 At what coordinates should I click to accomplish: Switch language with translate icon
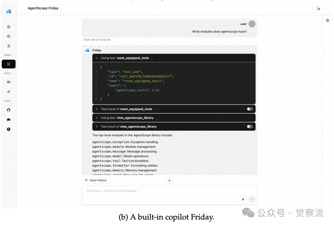(x=318, y=8)
